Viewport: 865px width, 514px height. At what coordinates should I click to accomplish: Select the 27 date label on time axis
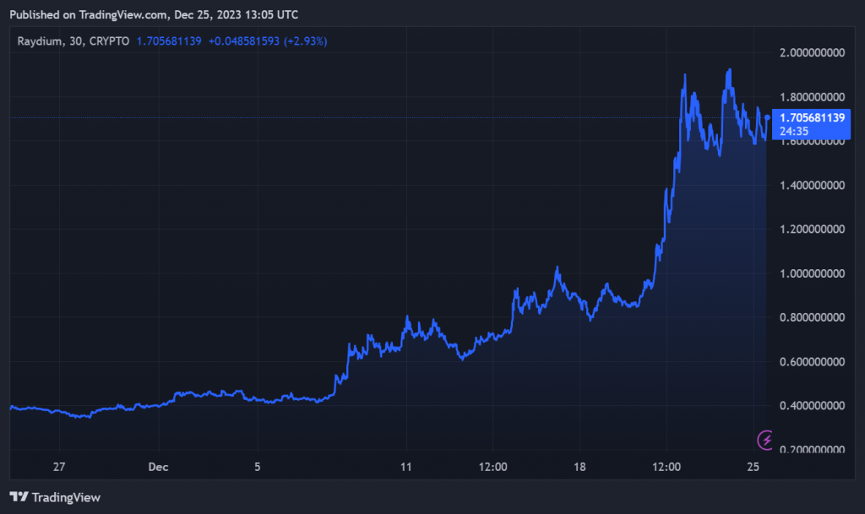tap(59, 467)
